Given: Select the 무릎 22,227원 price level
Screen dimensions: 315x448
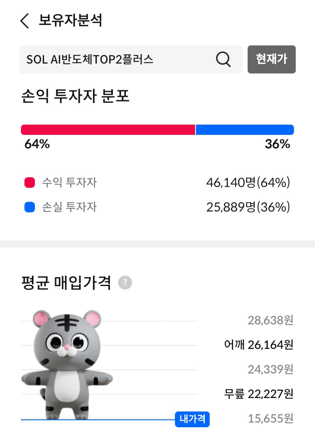Looking at the screenshot, I should pyautogui.click(x=259, y=394).
